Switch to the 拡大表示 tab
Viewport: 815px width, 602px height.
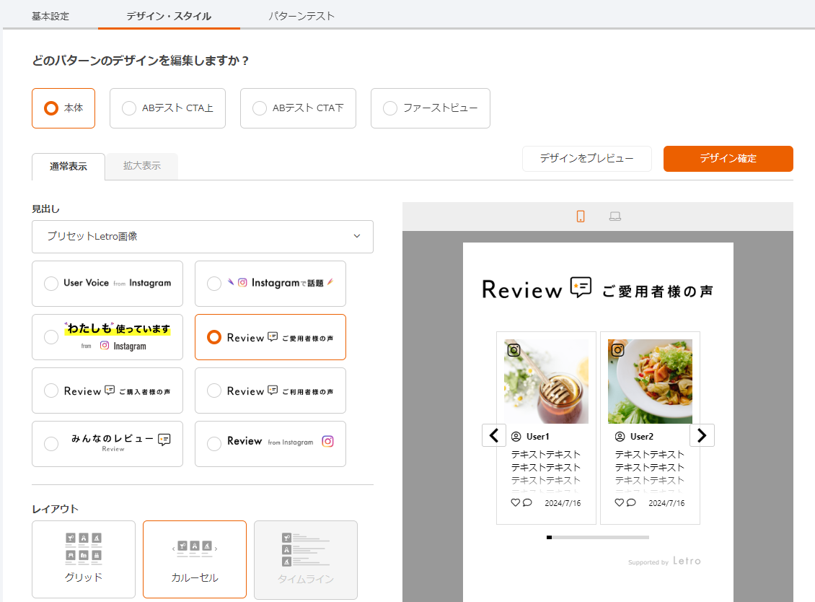tap(142, 166)
